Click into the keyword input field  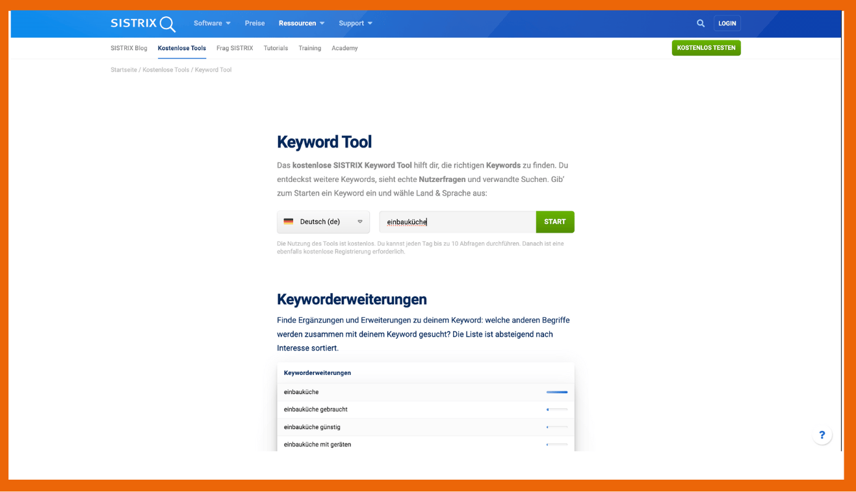pyautogui.click(x=457, y=222)
